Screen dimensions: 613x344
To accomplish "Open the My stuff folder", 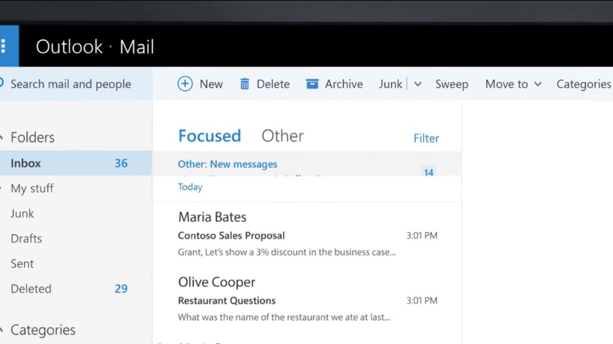I will point(32,188).
